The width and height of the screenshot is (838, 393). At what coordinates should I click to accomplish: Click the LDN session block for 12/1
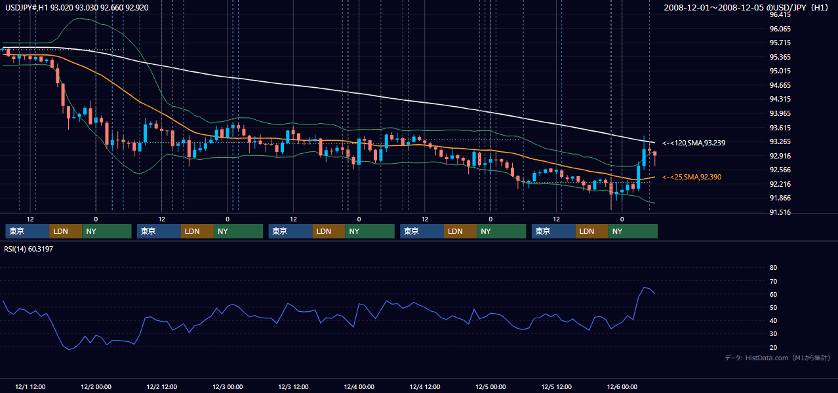click(x=66, y=231)
